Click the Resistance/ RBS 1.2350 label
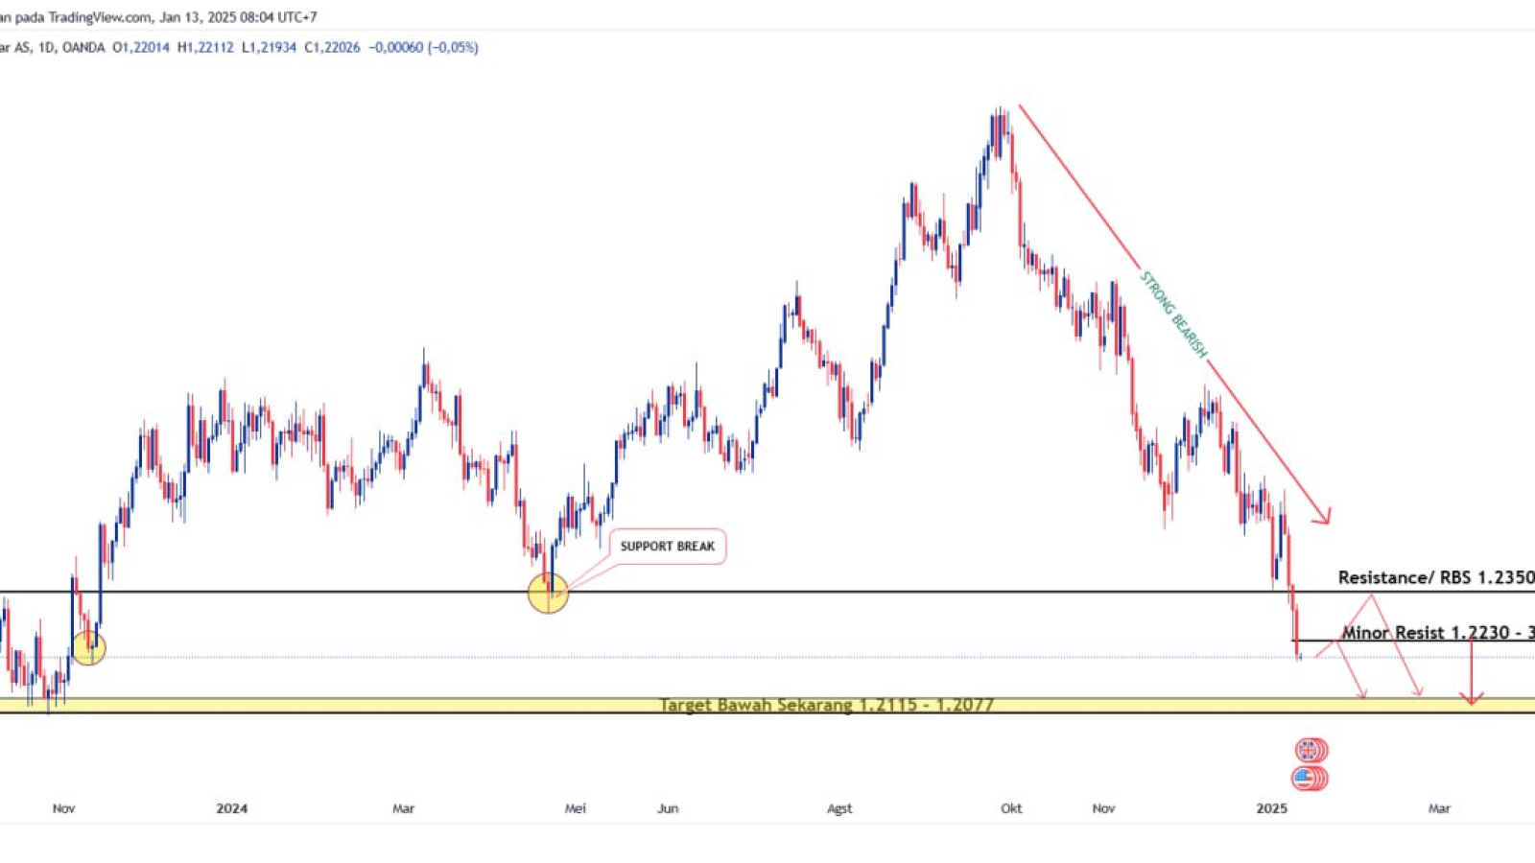This screenshot has height=863, width=1535. pos(1436,577)
